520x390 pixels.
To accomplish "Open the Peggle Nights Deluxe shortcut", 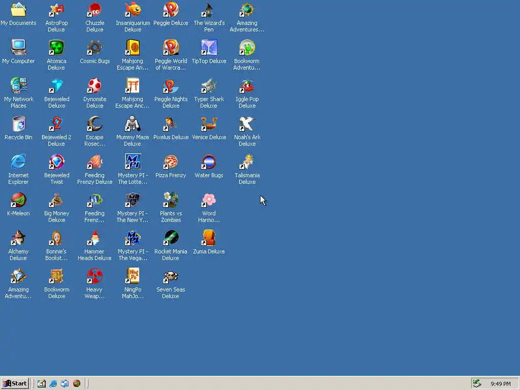I will [x=171, y=86].
